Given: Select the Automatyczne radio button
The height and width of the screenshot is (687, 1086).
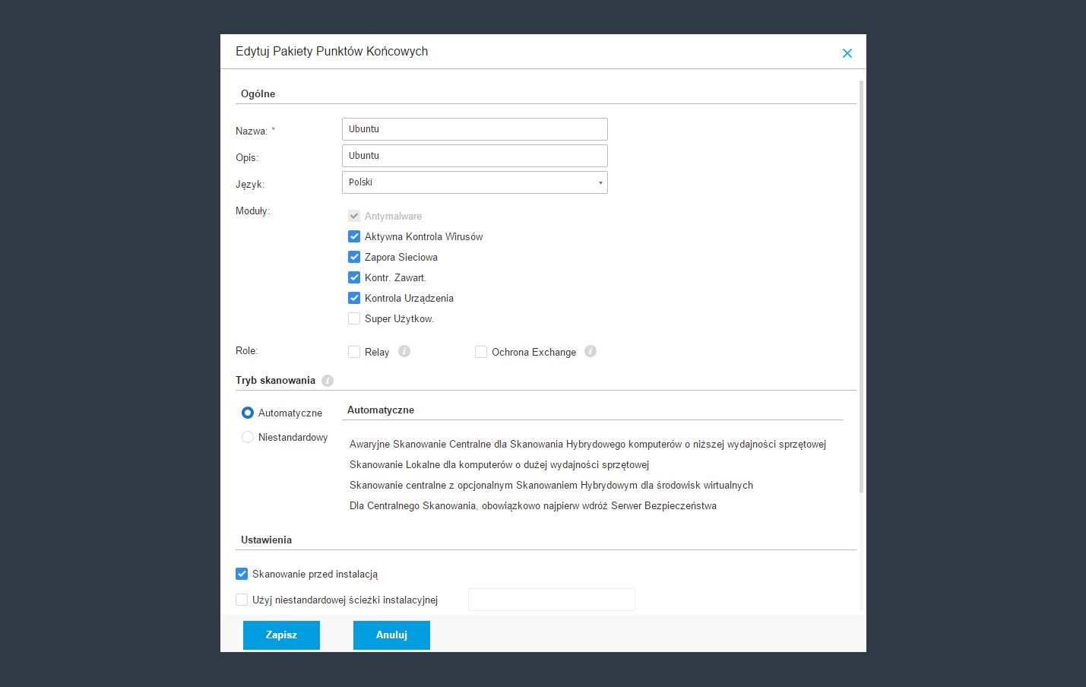Looking at the screenshot, I should click(248, 413).
